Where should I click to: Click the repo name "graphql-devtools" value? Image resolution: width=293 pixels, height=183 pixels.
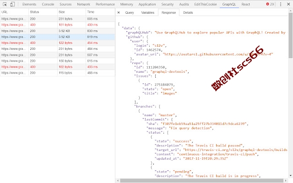[168, 72]
